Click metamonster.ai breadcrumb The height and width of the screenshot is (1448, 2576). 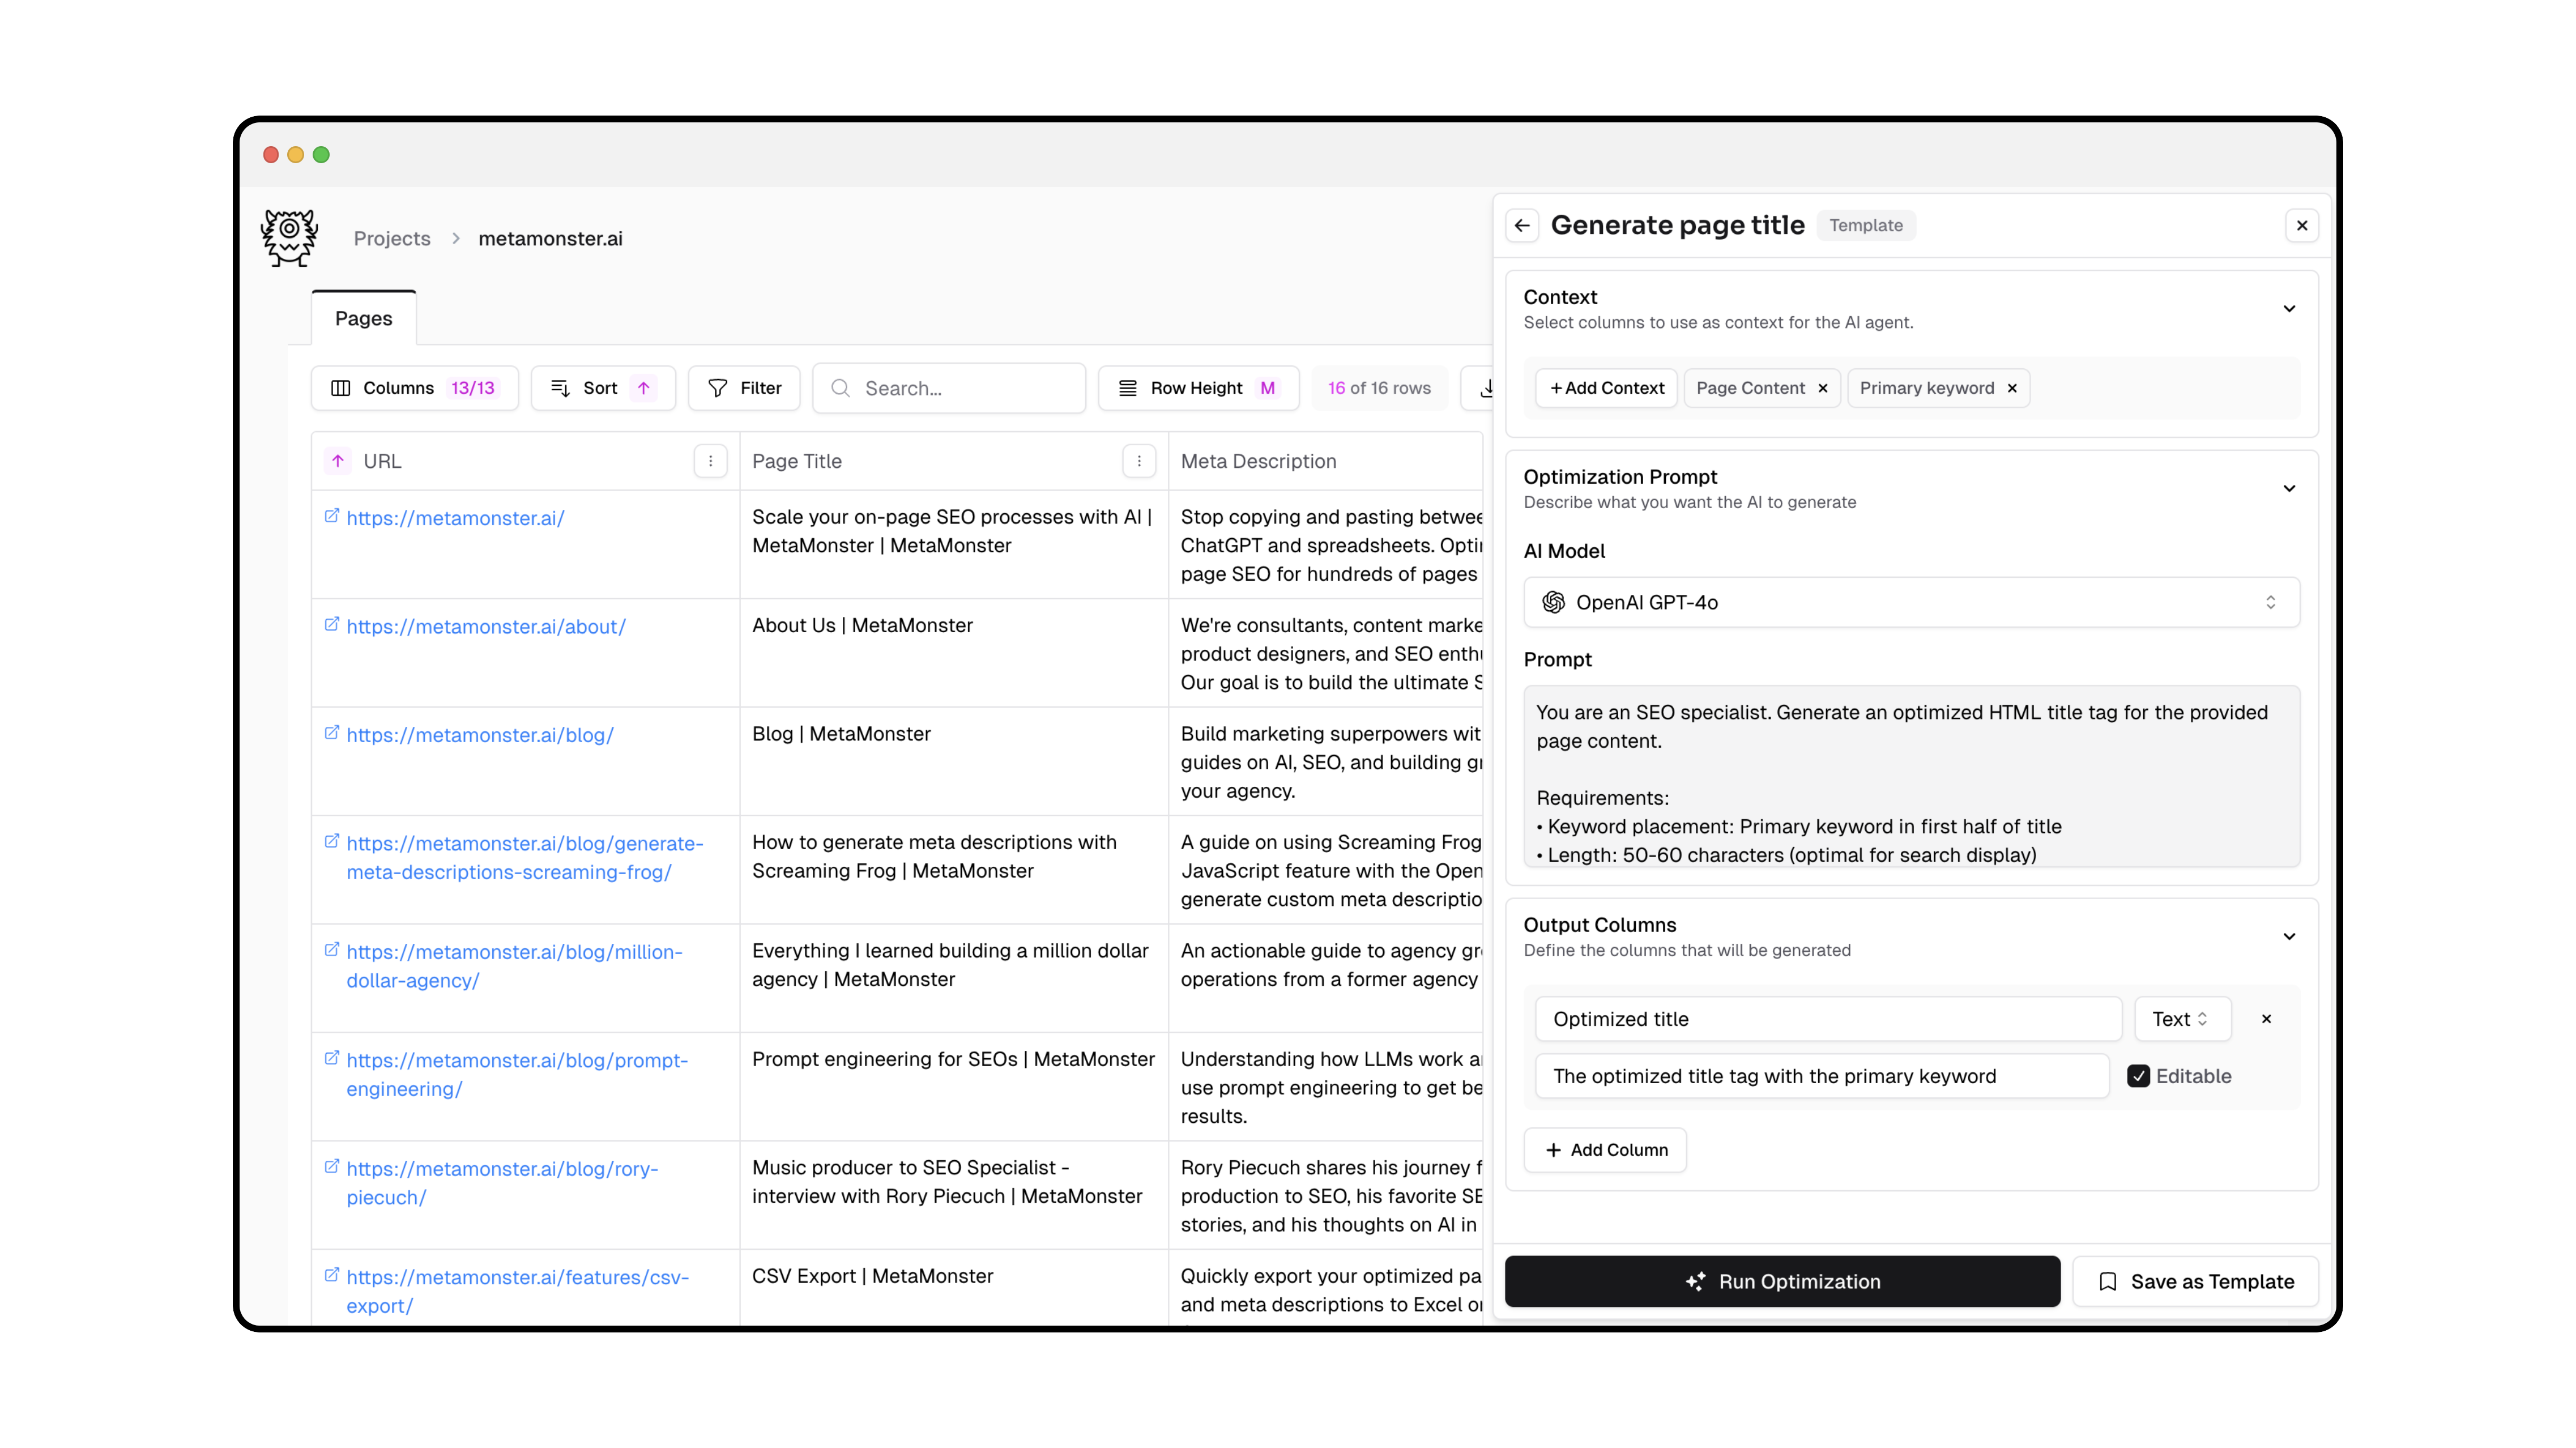point(550,239)
